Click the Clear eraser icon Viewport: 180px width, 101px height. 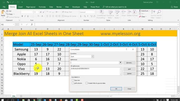140,17
